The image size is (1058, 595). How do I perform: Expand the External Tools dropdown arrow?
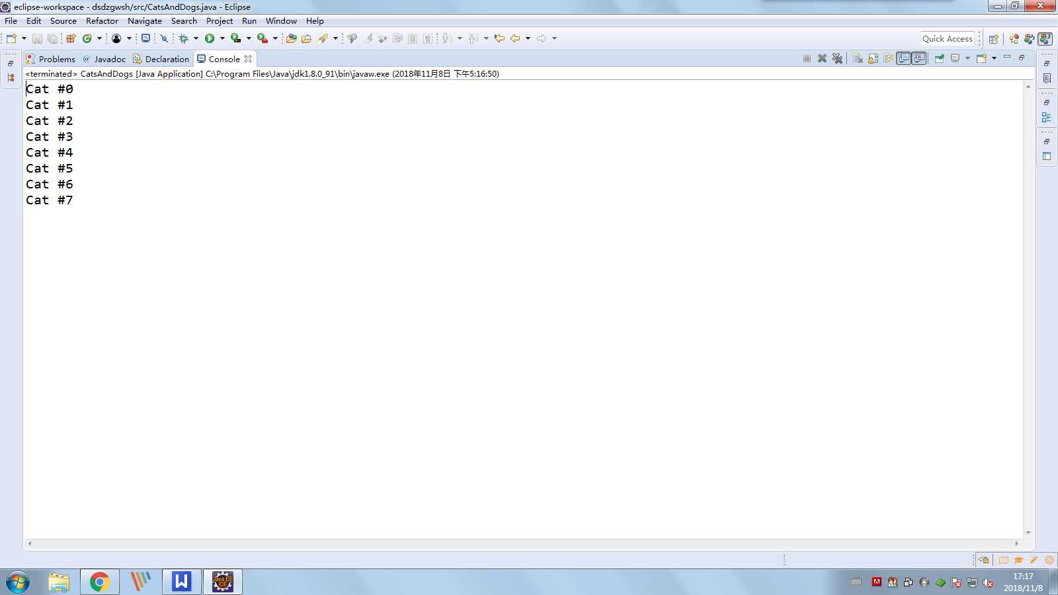coord(275,38)
